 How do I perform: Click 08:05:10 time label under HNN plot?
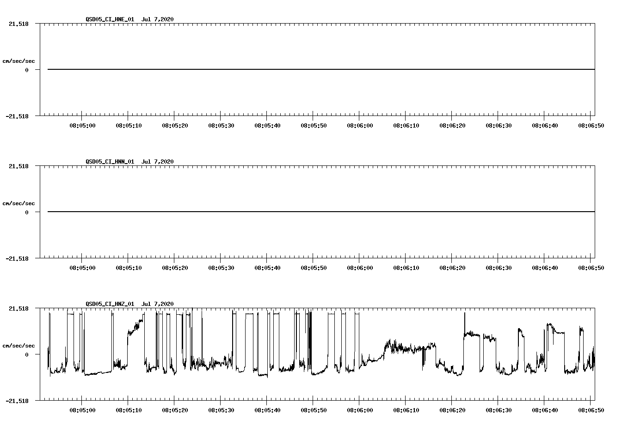129,268
